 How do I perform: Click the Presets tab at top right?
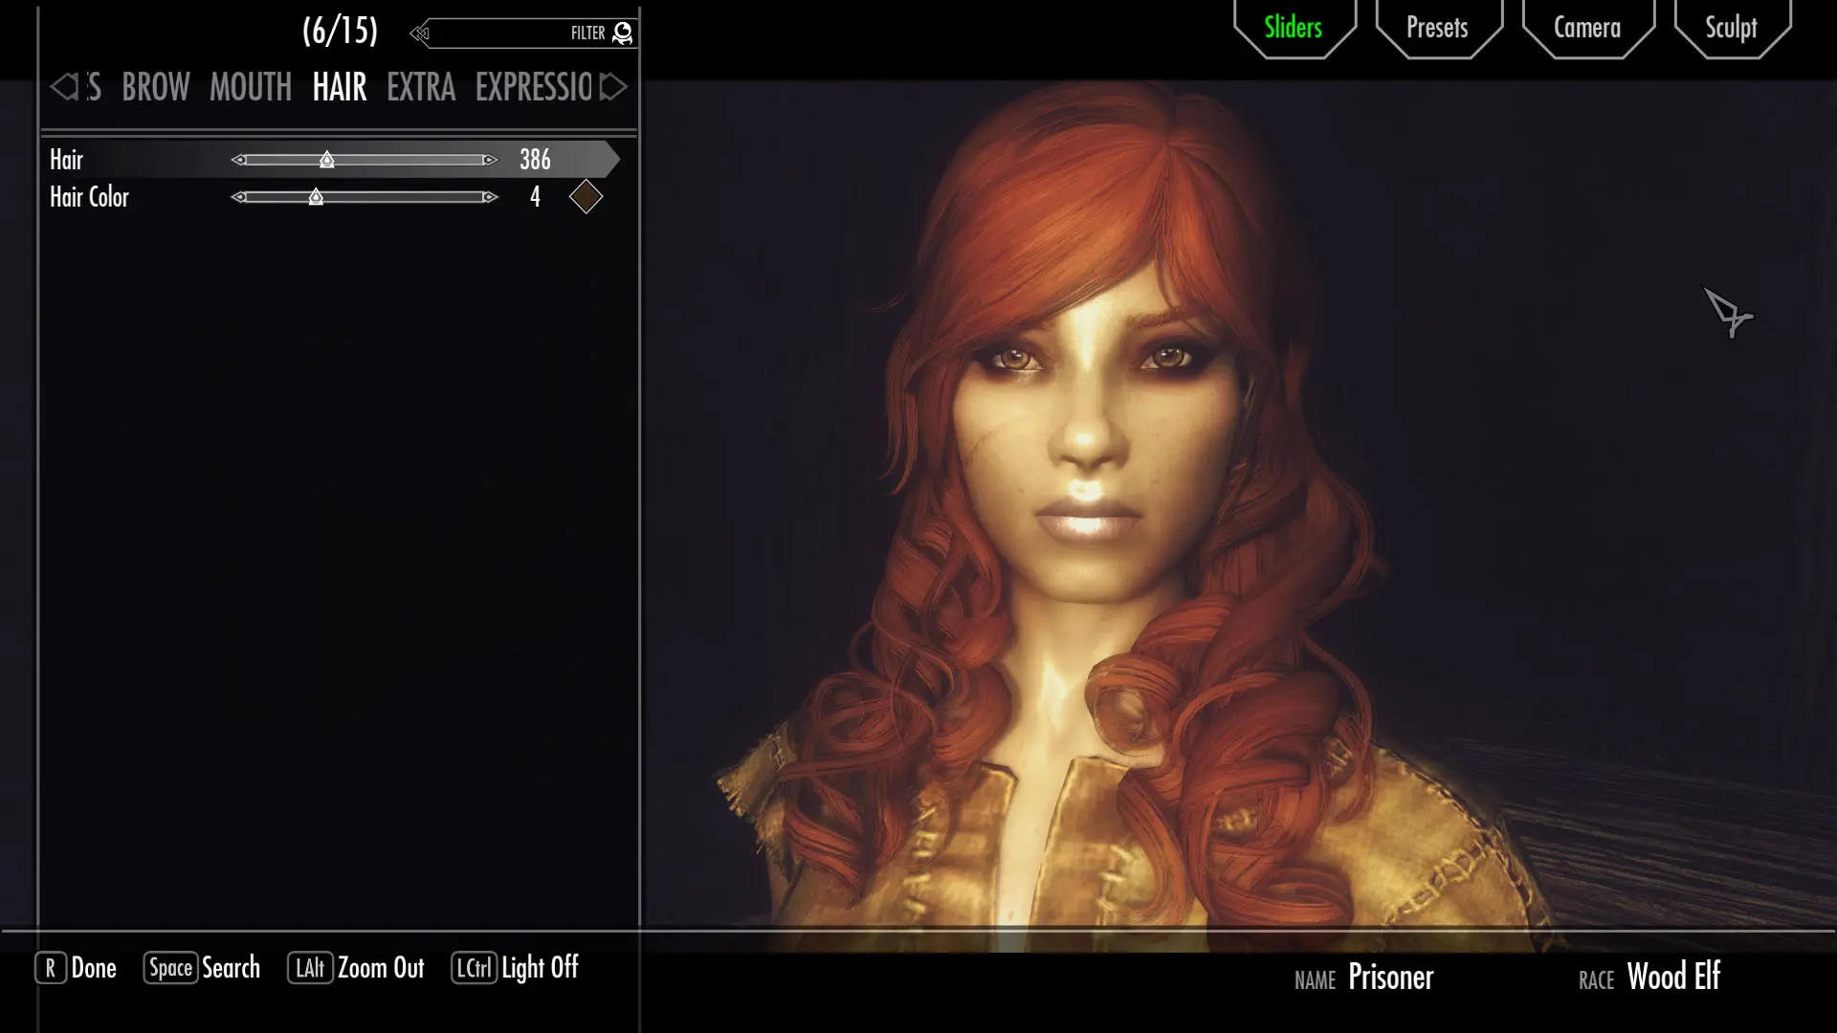[x=1437, y=28]
